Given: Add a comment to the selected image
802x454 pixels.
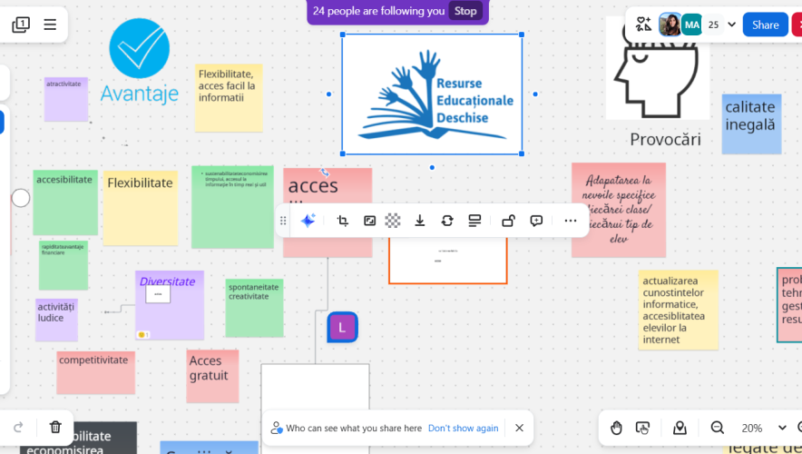Looking at the screenshot, I should [x=536, y=221].
